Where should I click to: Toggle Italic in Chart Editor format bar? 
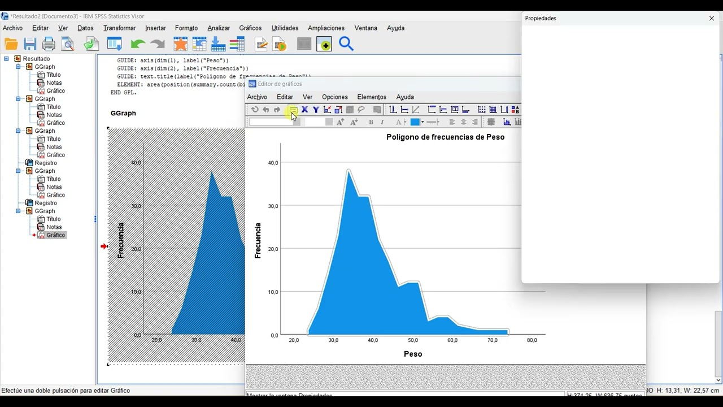tap(382, 122)
